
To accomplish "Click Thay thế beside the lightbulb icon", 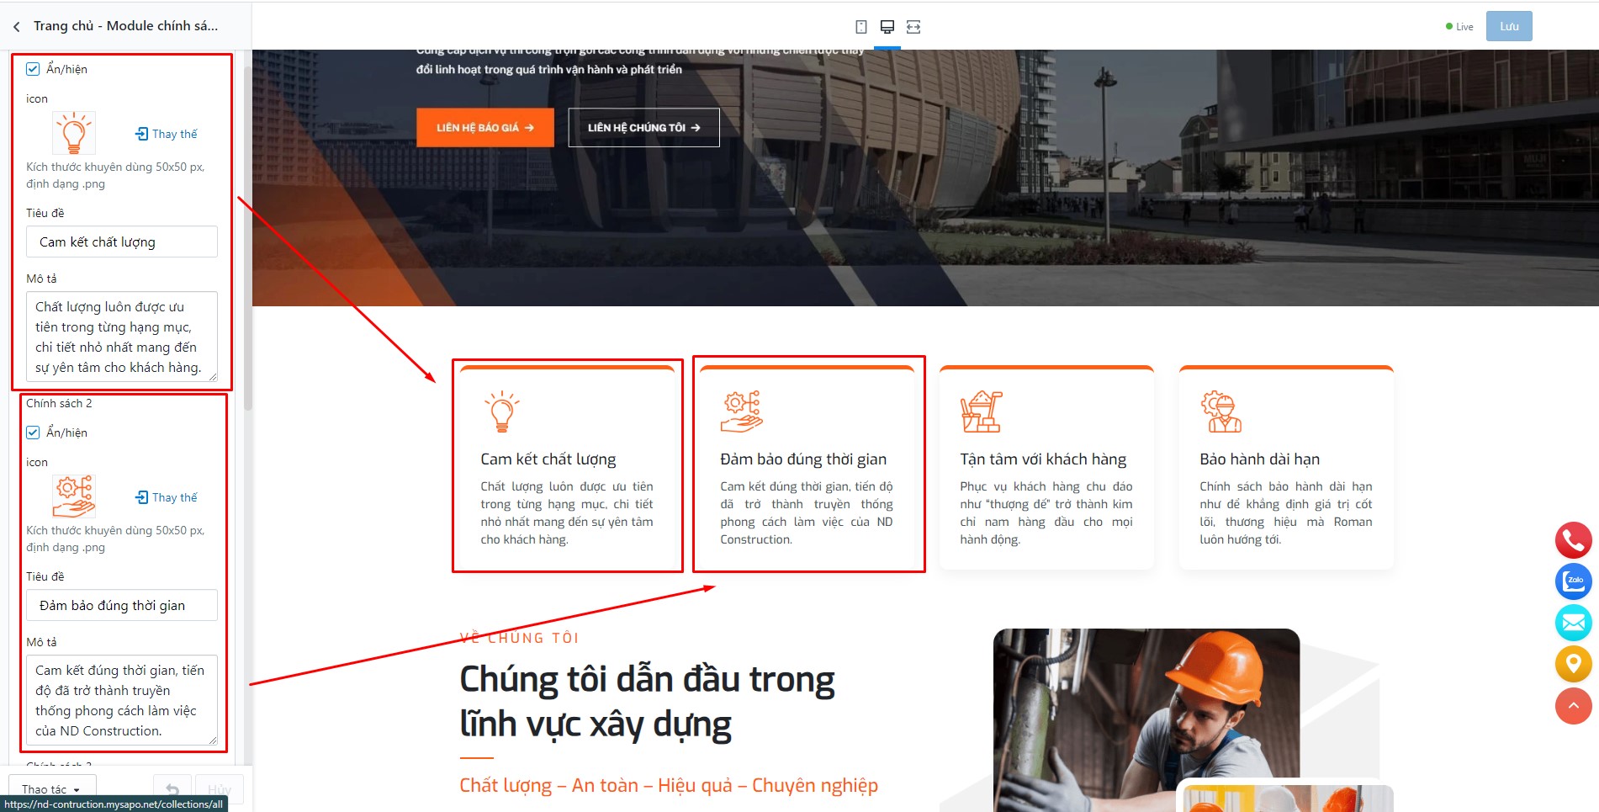I will tap(167, 134).
